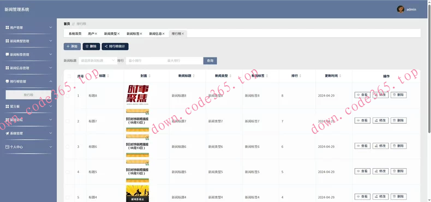431x202 pixels.
Task: Focus the 最小排行 input field
Action: click(145, 61)
